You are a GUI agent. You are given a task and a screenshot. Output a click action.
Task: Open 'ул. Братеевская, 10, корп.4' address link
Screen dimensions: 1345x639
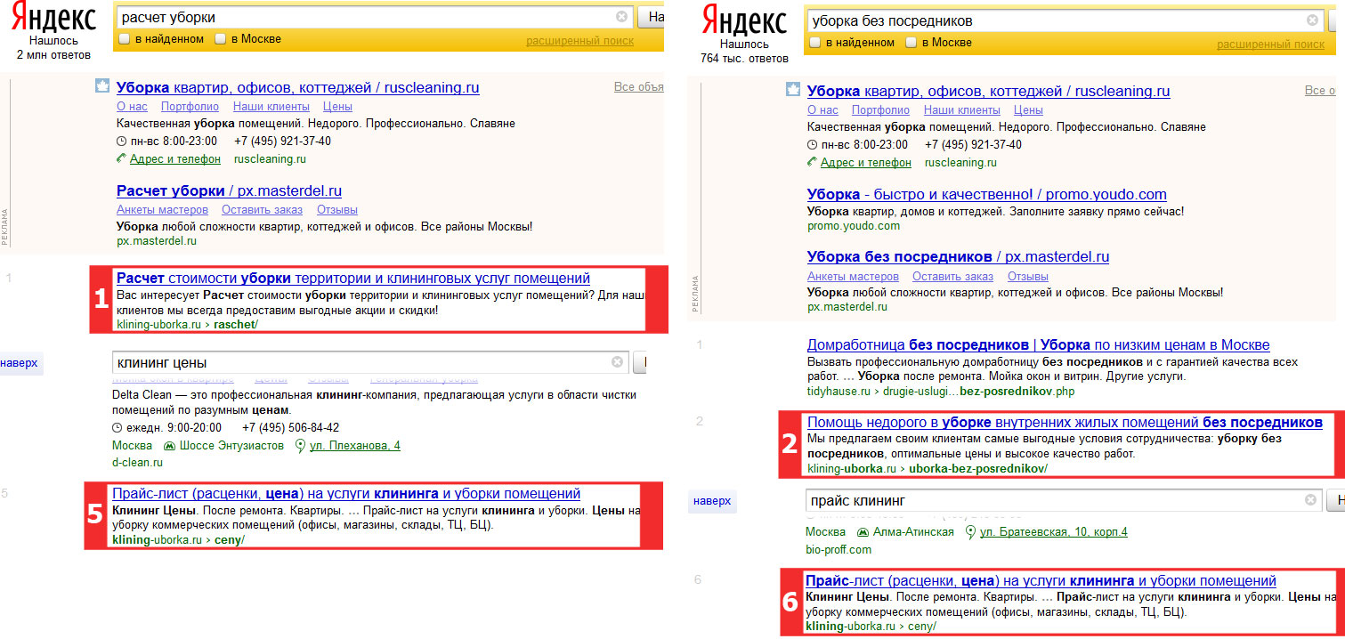click(1053, 532)
